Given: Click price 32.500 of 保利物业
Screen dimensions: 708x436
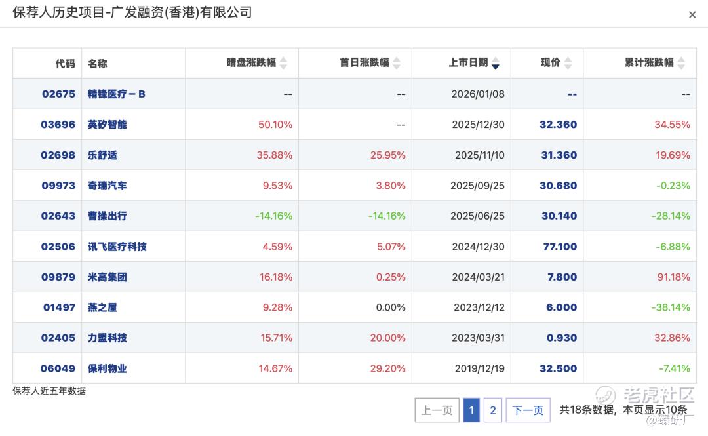Looking at the screenshot, I should tap(559, 368).
